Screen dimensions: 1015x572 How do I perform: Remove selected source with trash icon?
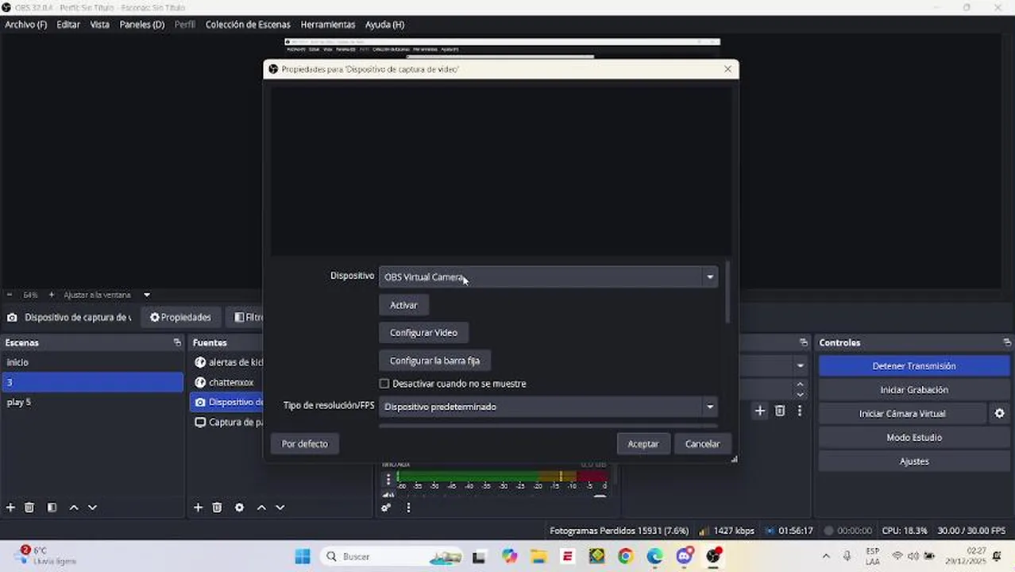(x=217, y=508)
